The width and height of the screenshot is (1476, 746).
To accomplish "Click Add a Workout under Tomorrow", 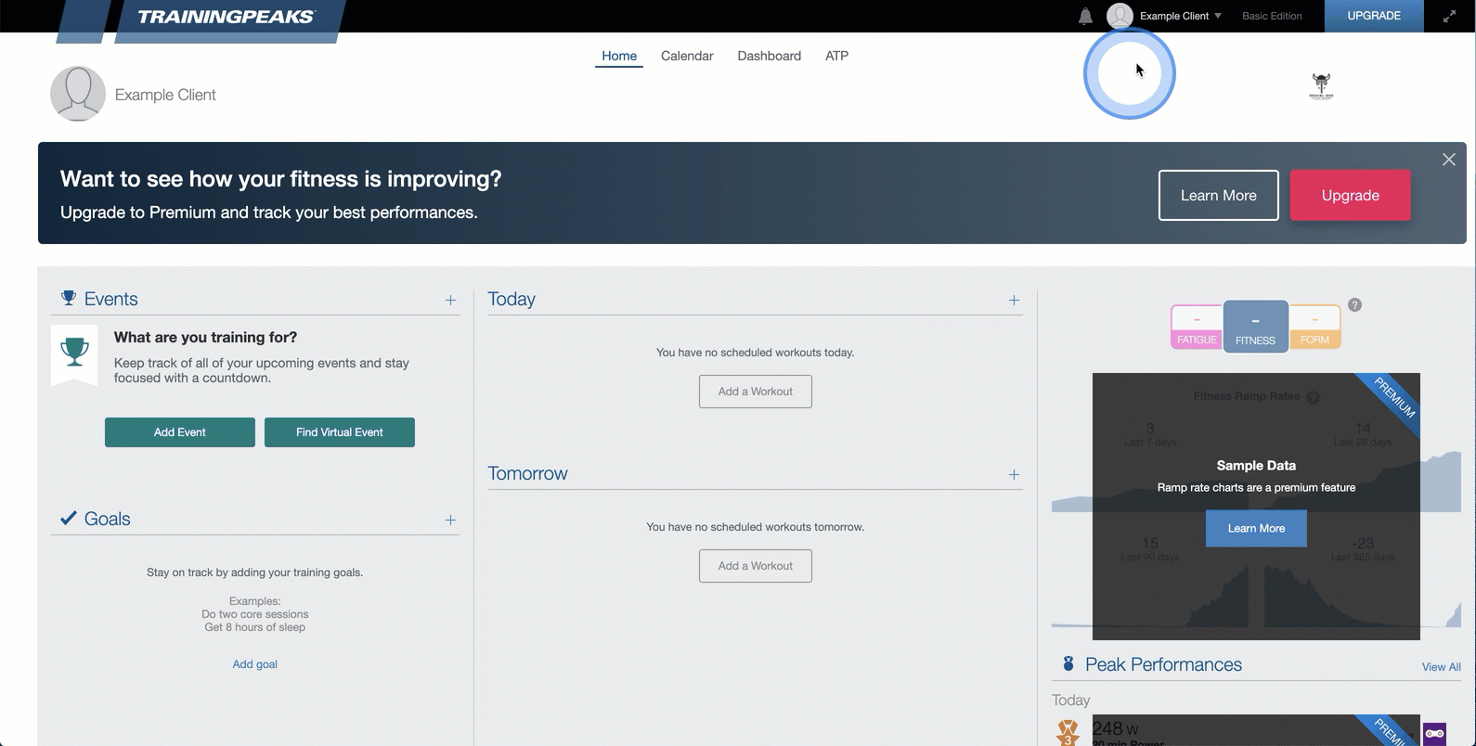I will [756, 566].
